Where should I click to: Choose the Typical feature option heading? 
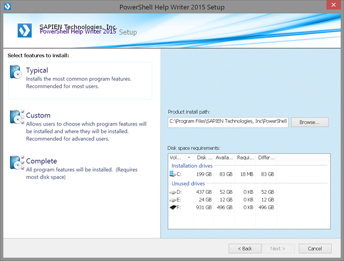click(x=37, y=70)
